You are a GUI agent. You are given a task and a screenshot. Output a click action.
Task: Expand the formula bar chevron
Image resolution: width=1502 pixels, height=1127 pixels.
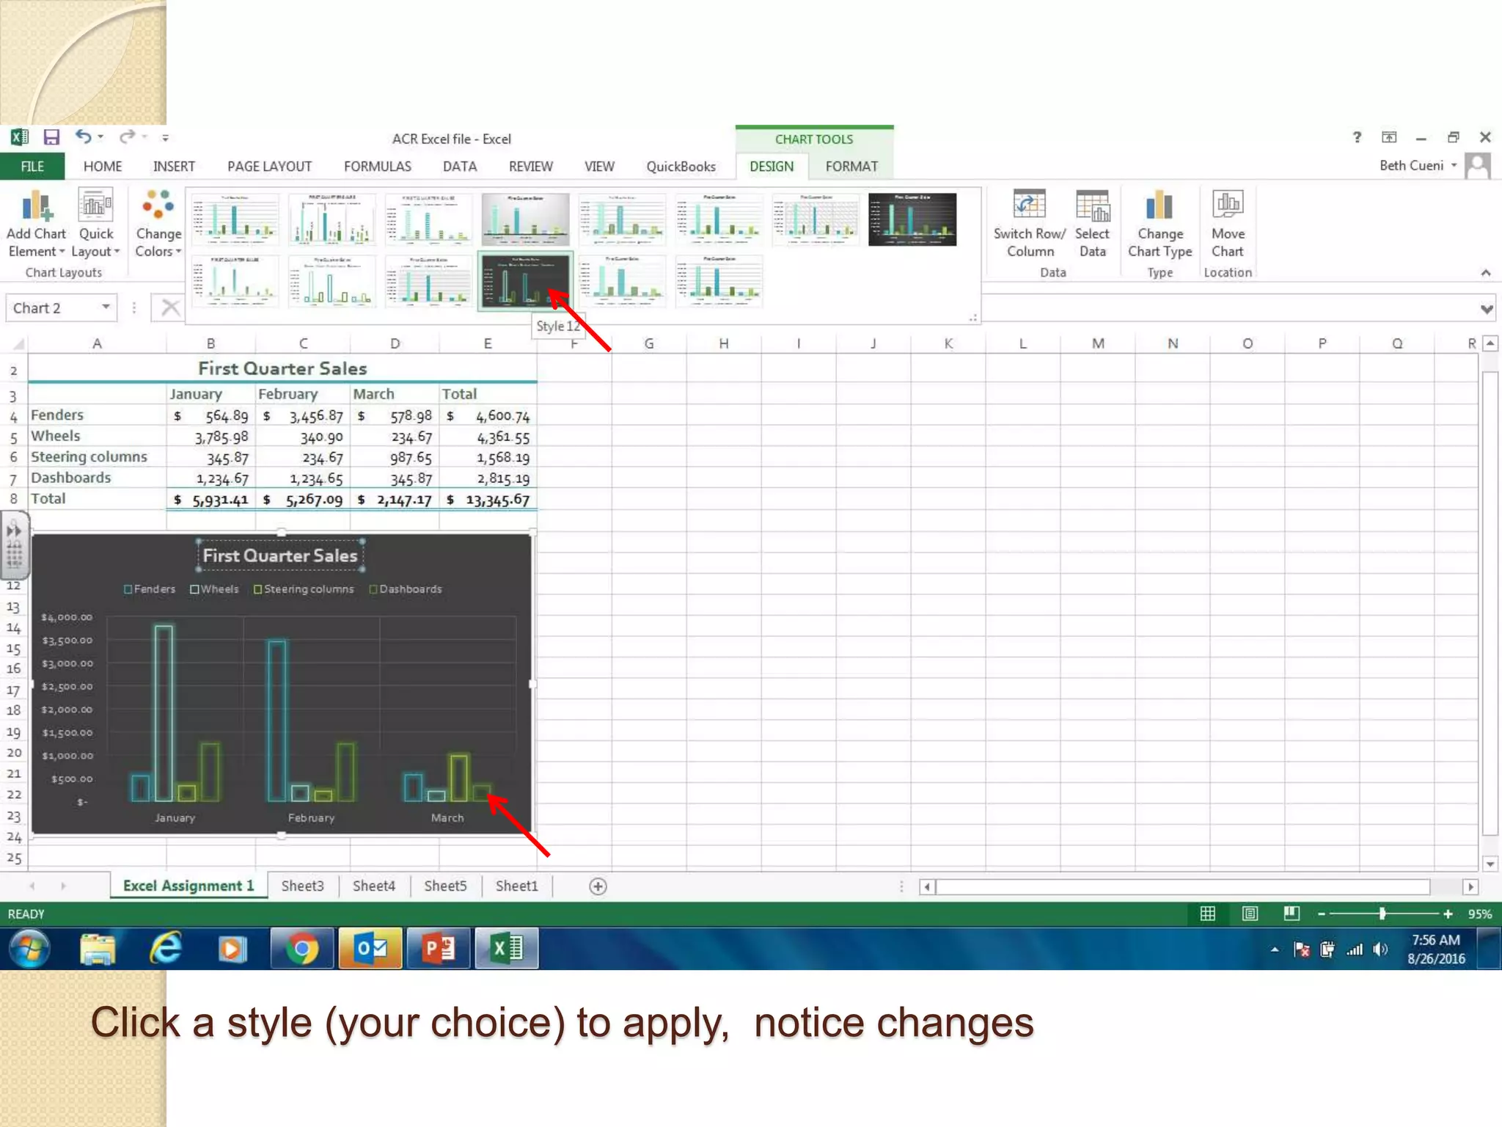click(1487, 309)
